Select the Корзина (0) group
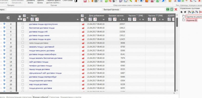This screenshot has height=98, width=202. [192, 20]
